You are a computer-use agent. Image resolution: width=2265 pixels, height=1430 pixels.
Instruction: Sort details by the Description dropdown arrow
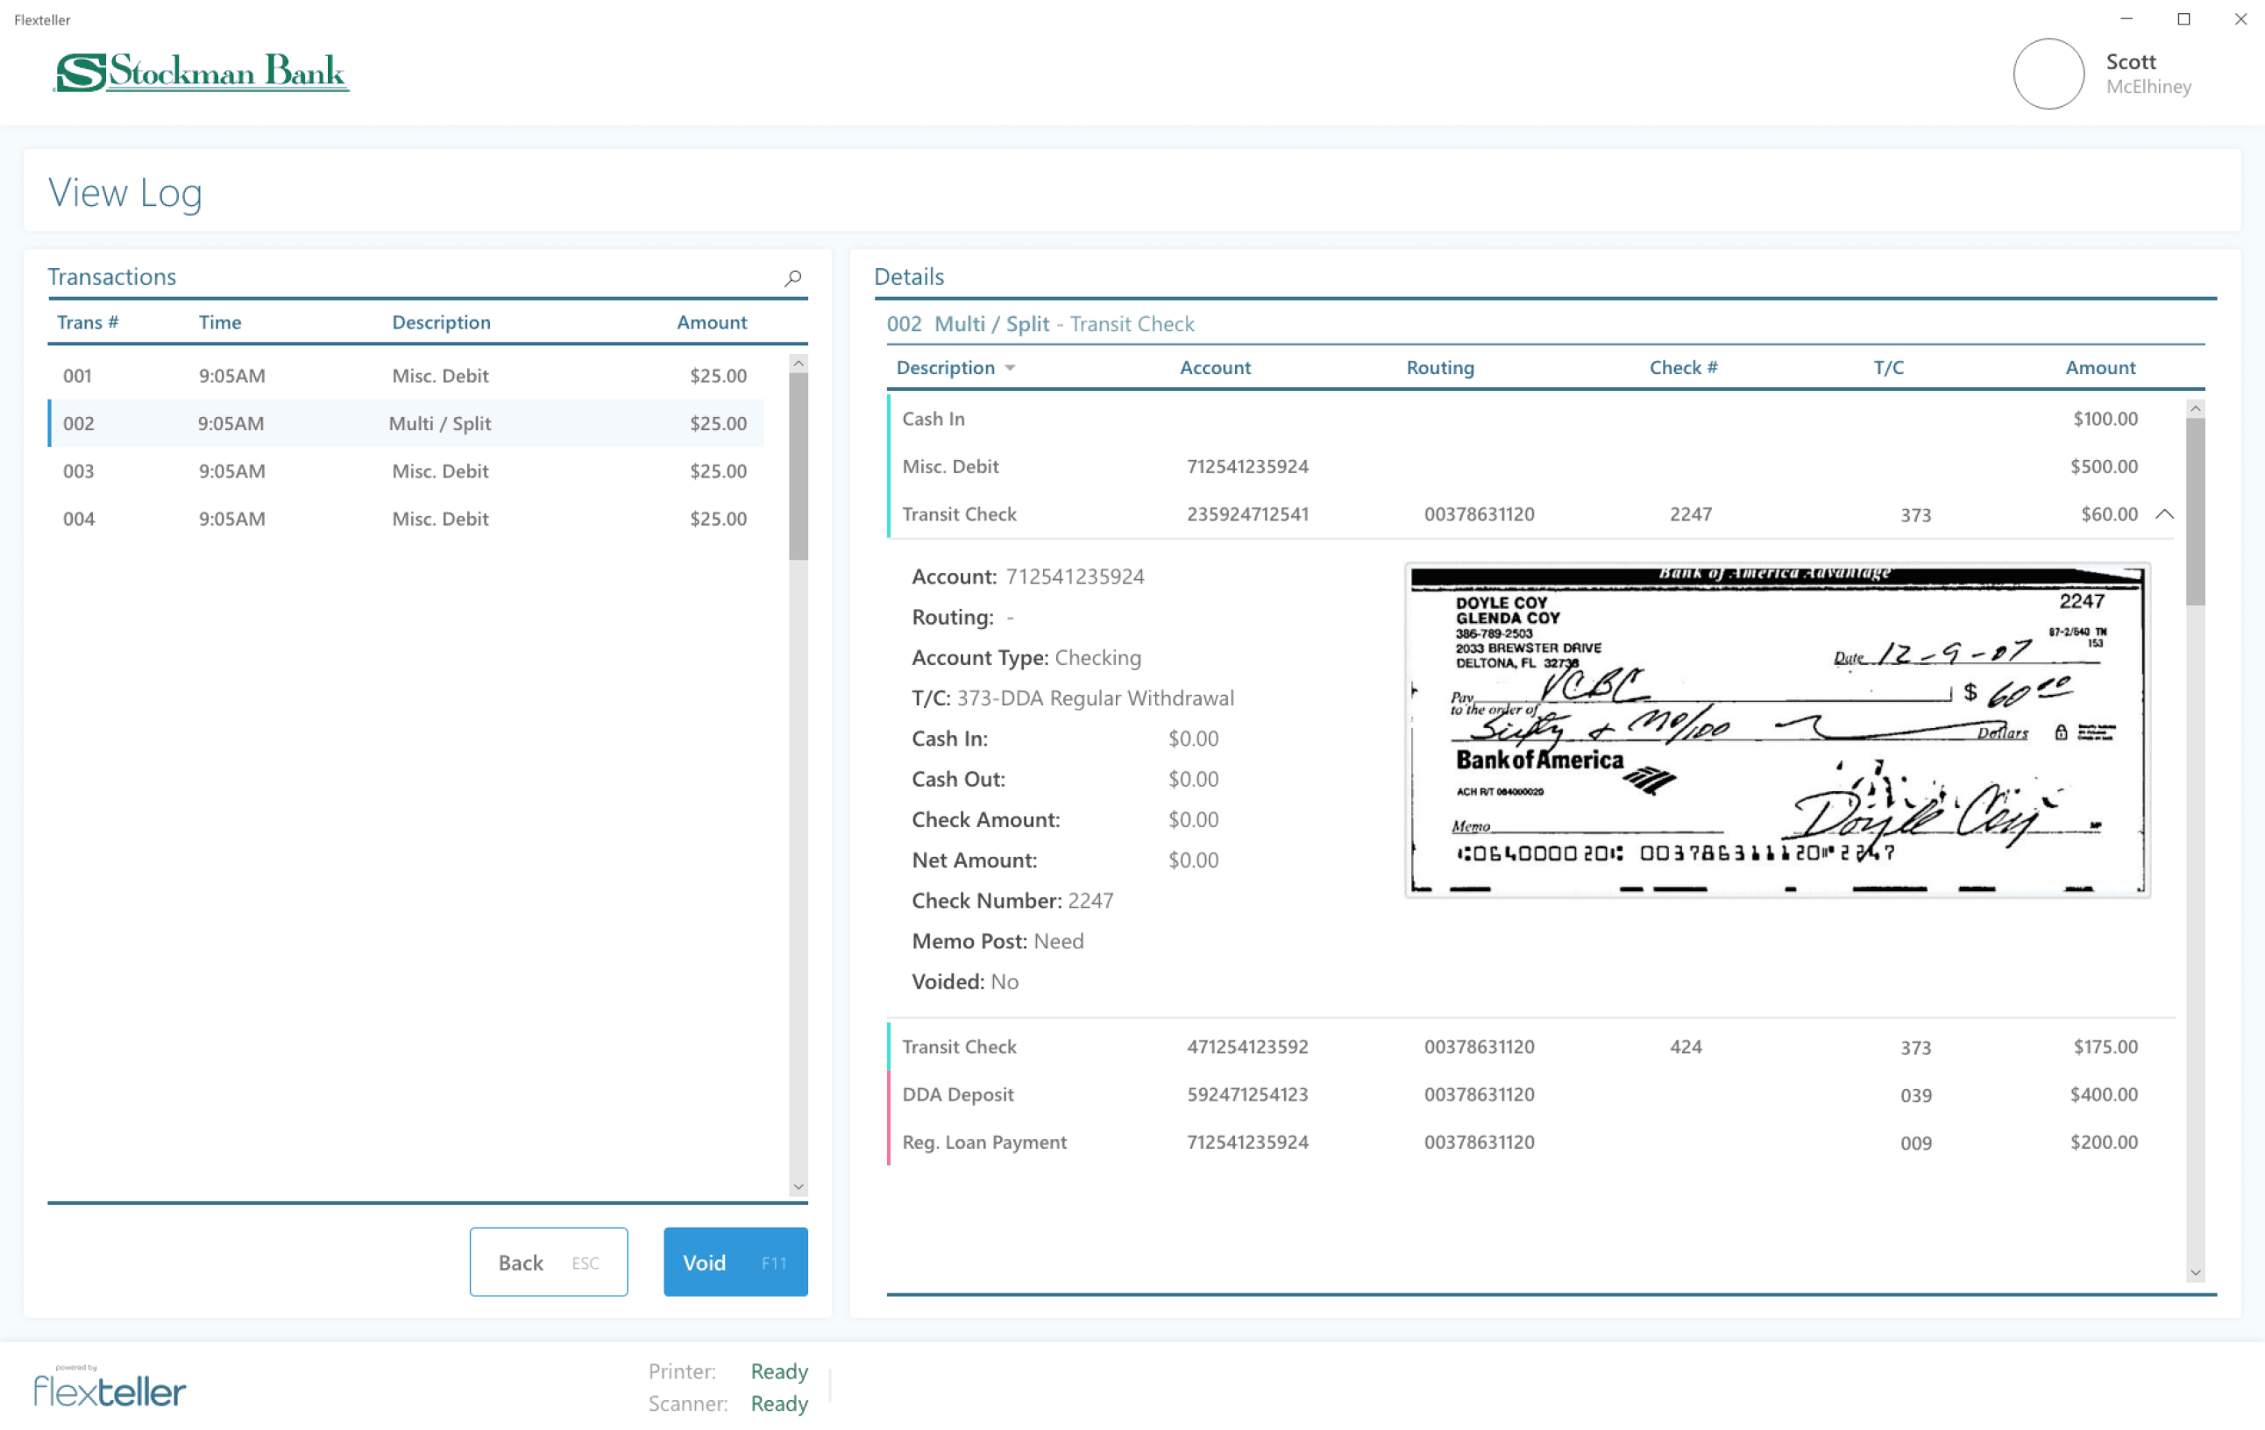point(1010,369)
